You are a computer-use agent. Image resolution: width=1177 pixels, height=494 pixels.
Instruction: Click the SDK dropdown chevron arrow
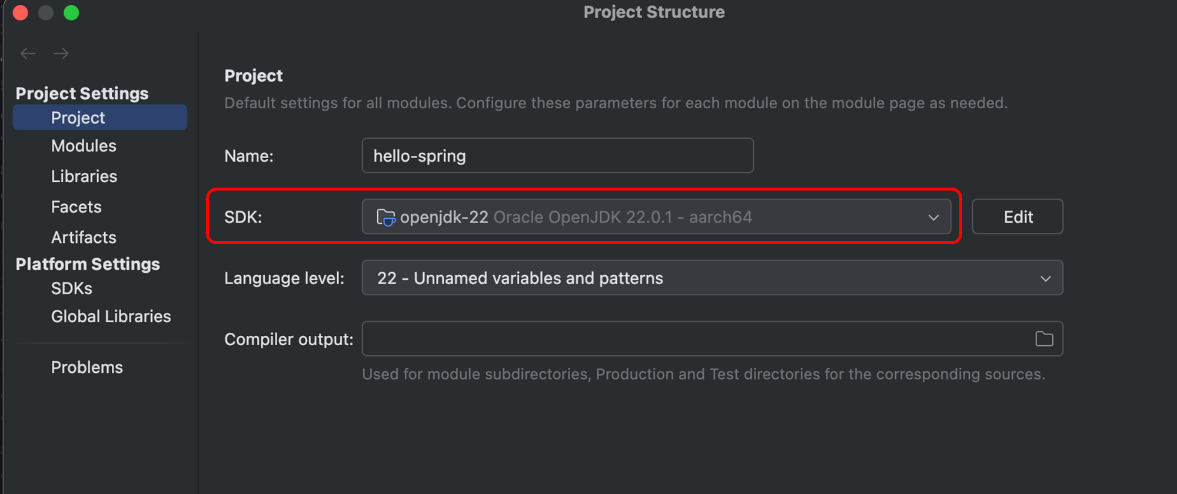(933, 218)
